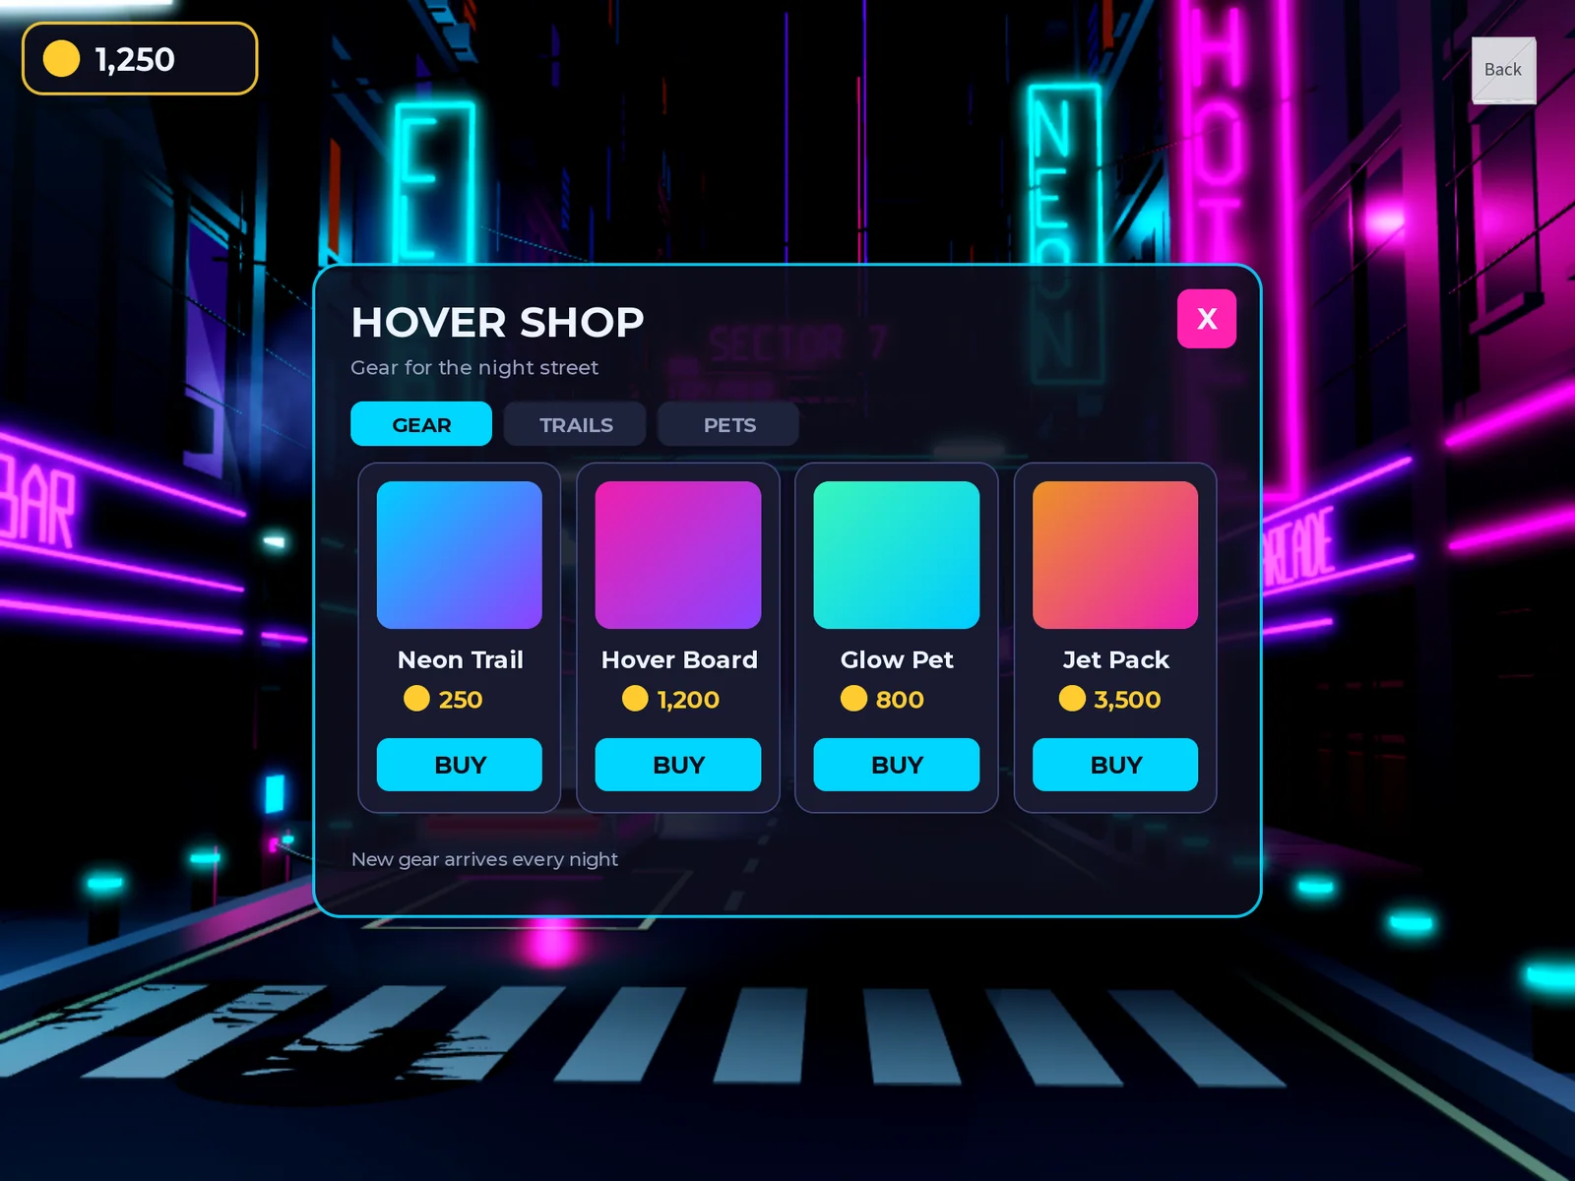Buy the Hover Board for 1,200
This screenshot has height=1181, width=1575.
click(x=678, y=765)
